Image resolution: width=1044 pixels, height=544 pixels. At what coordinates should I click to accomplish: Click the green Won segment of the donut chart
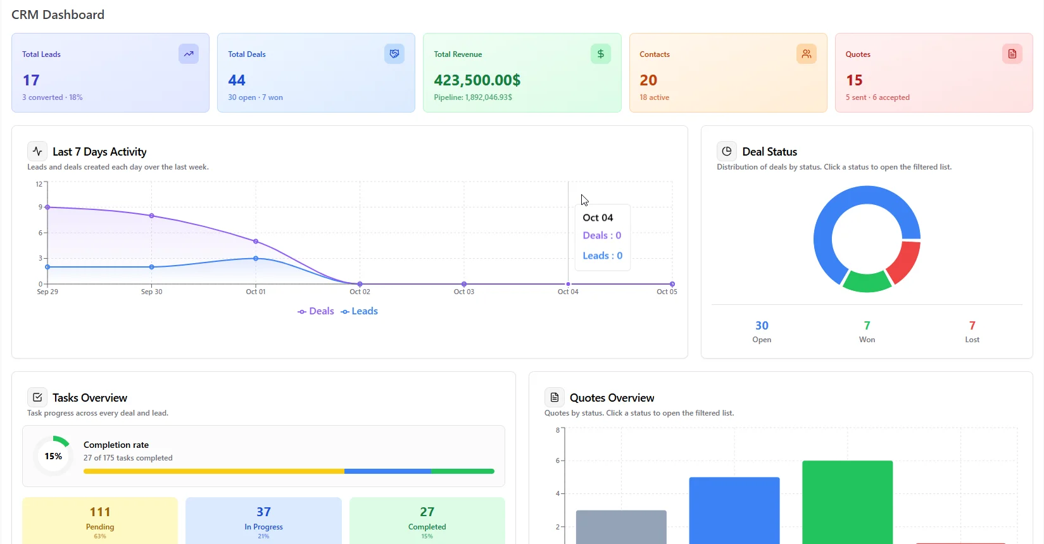click(x=867, y=282)
